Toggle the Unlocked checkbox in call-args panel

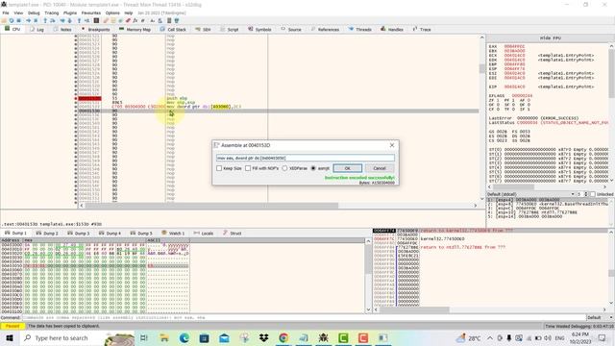point(593,194)
